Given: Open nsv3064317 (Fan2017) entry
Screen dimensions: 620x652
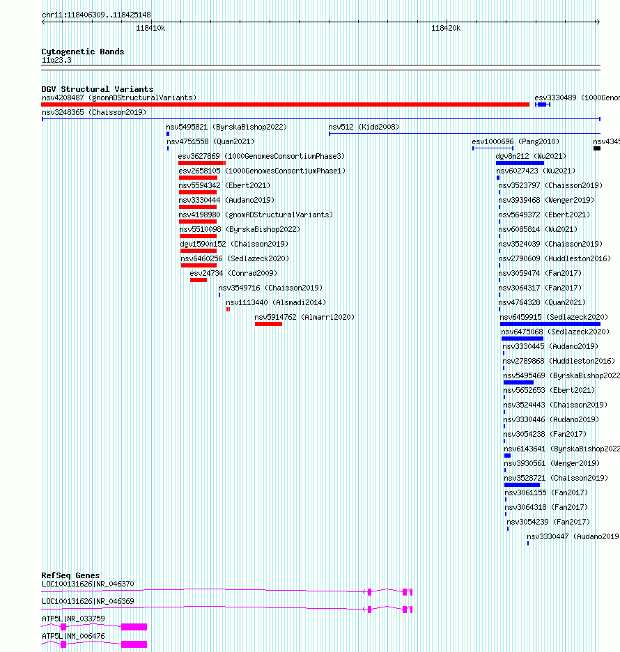Looking at the screenshot, I should tap(540, 288).
